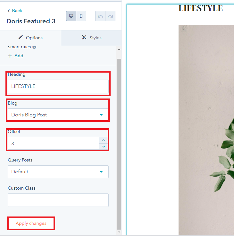Open the Blog dropdown showing Doris Blog Post
The image size is (234, 236).
[x=58, y=115]
